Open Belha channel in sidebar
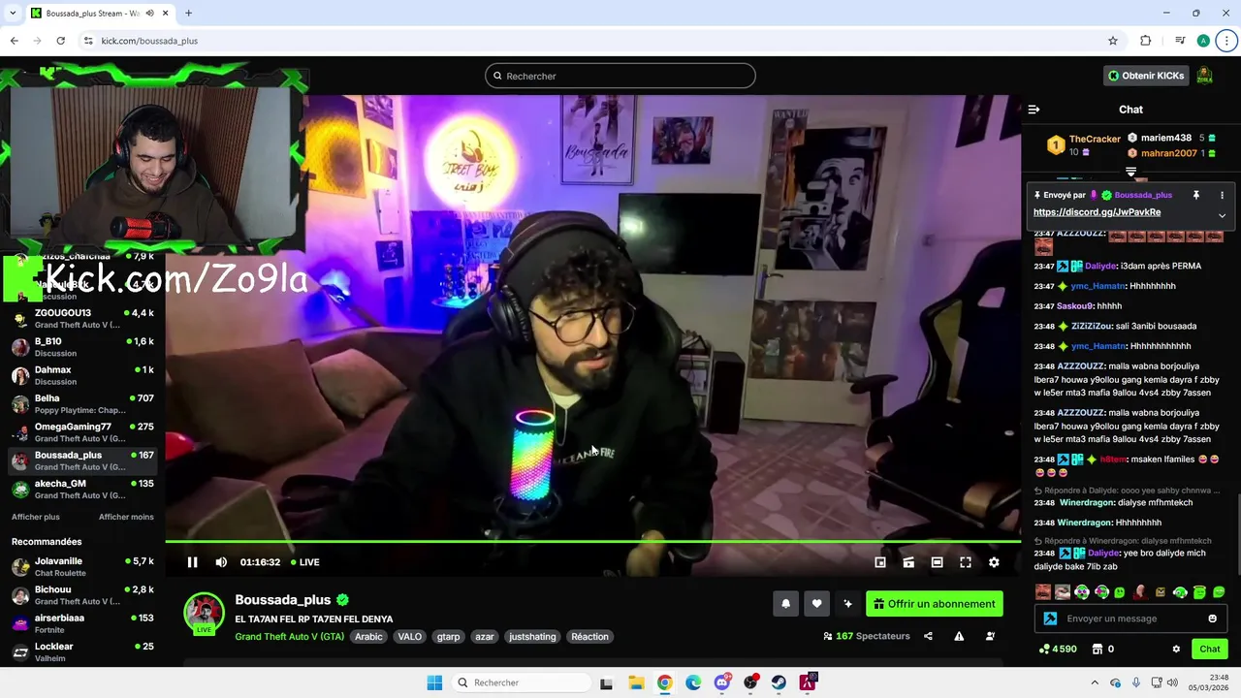The image size is (1241, 698). click(x=82, y=404)
